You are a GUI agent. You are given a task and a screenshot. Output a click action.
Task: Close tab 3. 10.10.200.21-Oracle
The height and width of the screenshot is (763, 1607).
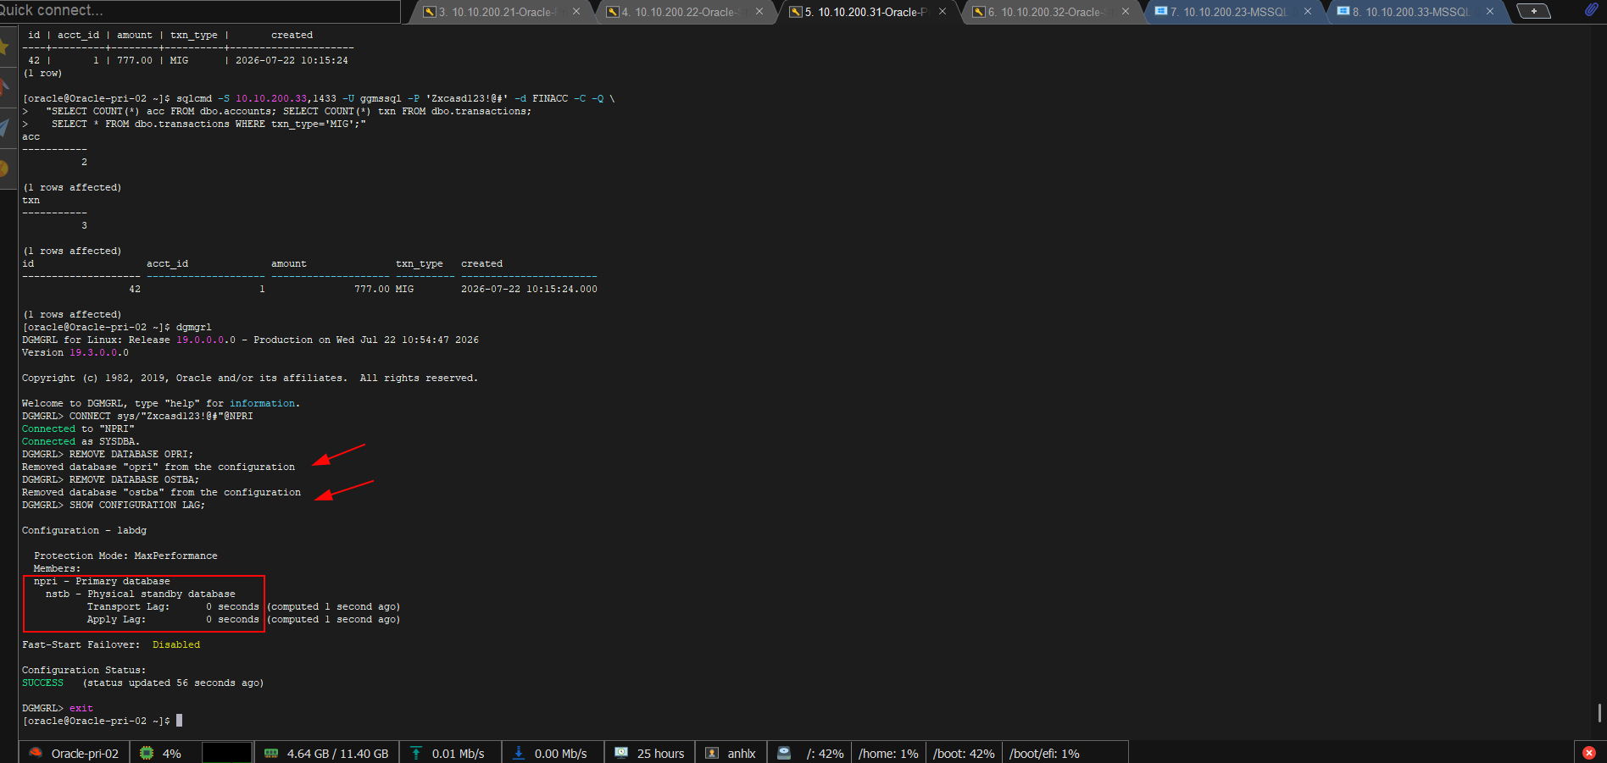tap(576, 12)
